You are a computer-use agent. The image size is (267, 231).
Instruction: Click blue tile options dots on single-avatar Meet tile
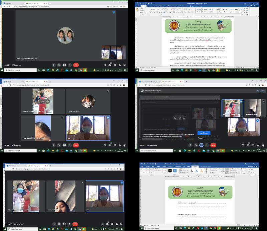click(x=113, y=12)
